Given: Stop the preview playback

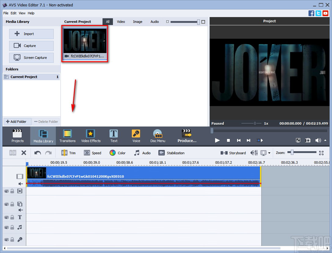Looking at the screenshot, I should 228,140.
